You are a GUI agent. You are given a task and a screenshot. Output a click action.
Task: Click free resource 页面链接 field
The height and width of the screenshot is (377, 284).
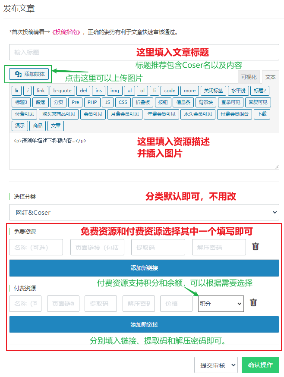pos(97,247)
